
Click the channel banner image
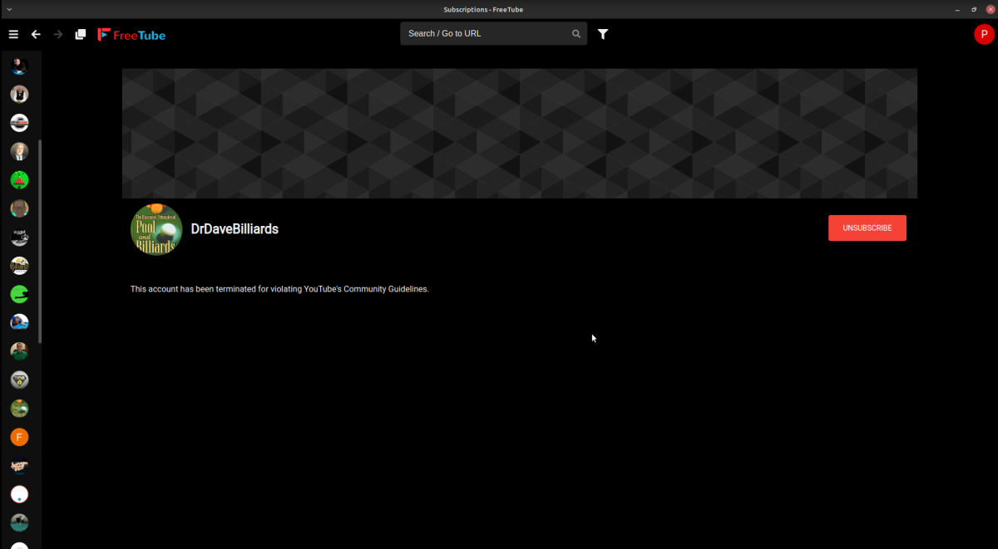pos(519,133)
